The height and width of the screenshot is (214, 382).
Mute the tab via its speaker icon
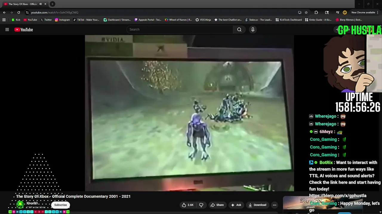tap(40, 4)
